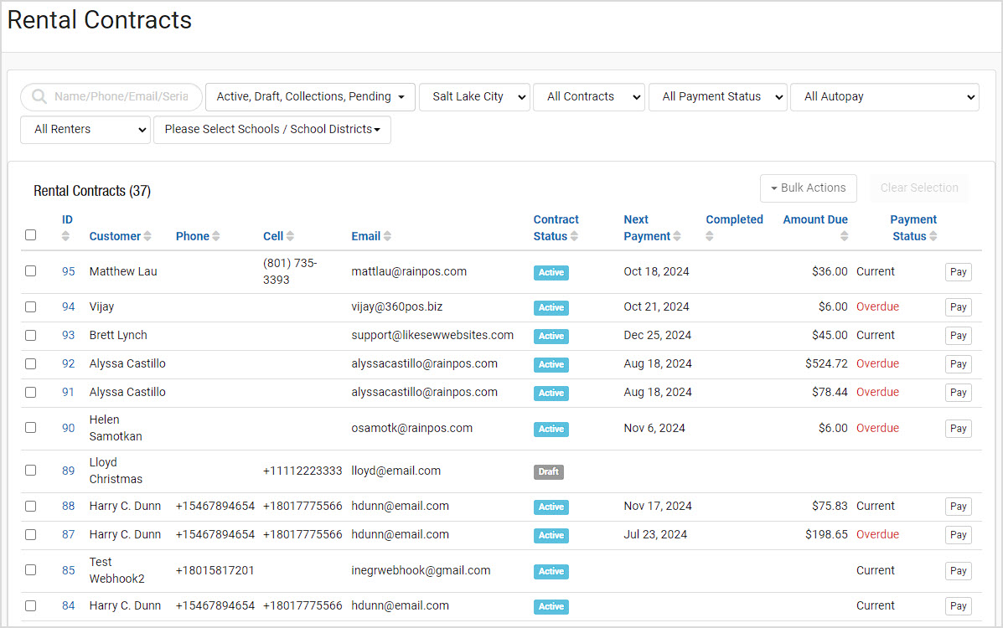The image size is (1003, 628).
Task: Click the Dec 25, 2024 next payment date
Action: pos(658,335)
